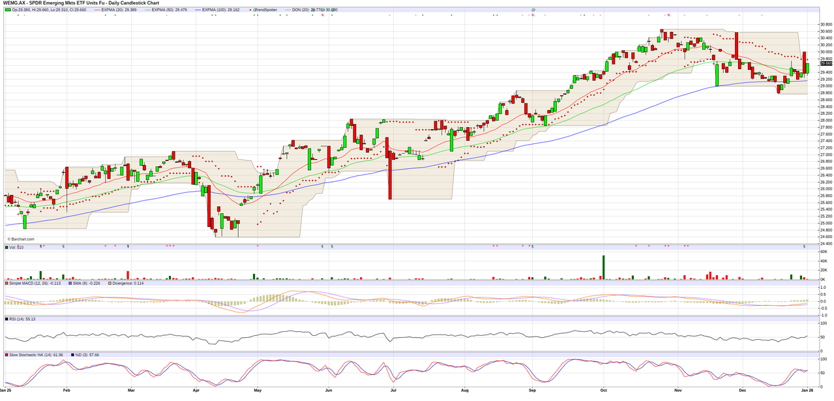Select the Vol: 510 legend text
This screenshot has height=401, width=834.
pyautogui.click(x=16, y=247)
